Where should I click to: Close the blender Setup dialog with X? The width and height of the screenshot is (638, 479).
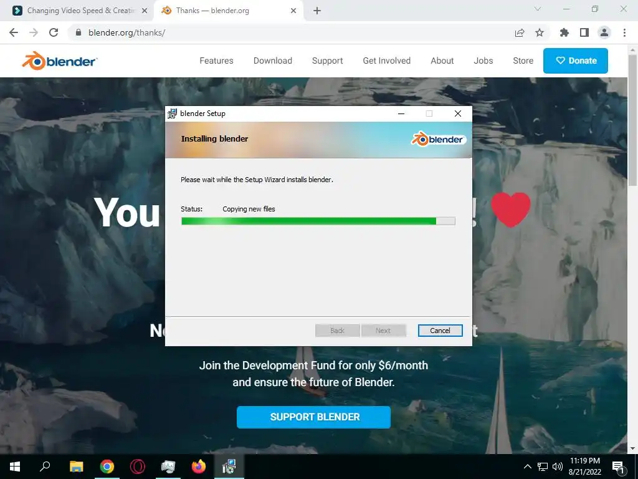(x=458, y=114)
